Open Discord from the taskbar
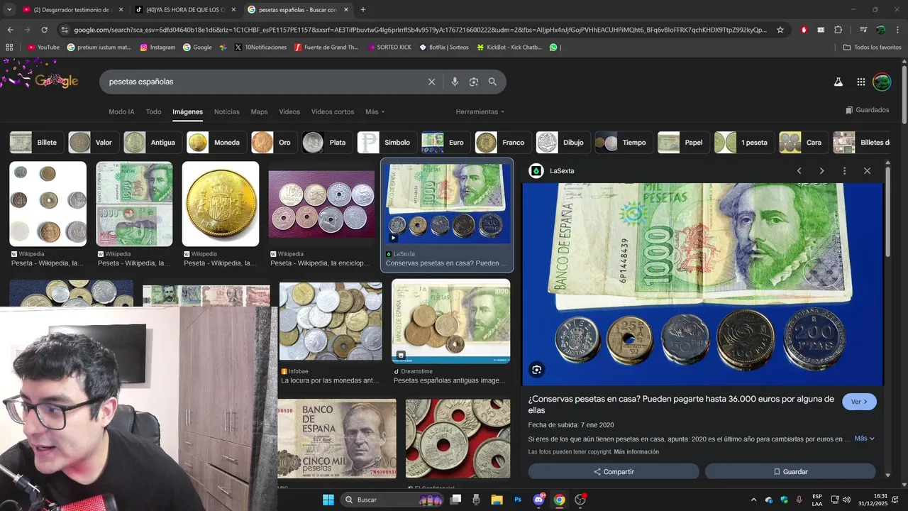Viewport: 908px width, 511px height. pos(538,500)
